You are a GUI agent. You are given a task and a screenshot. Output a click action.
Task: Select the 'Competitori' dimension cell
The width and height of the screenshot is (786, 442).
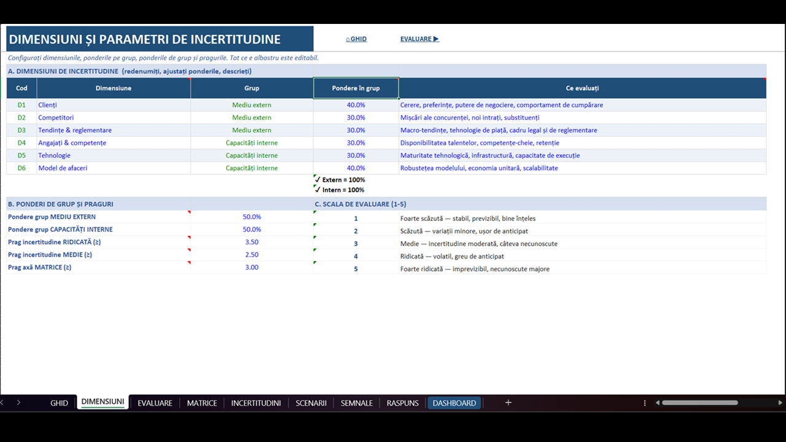[114, 118]
